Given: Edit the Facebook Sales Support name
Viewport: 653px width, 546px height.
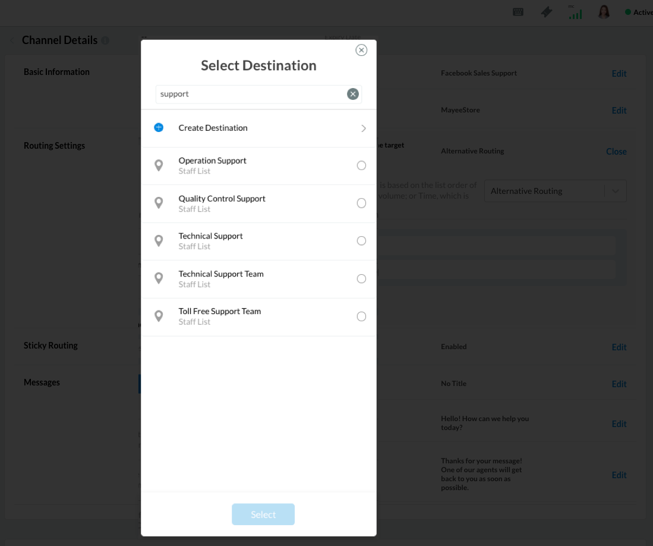Looking at the screenshot, I should coord(619,73).
